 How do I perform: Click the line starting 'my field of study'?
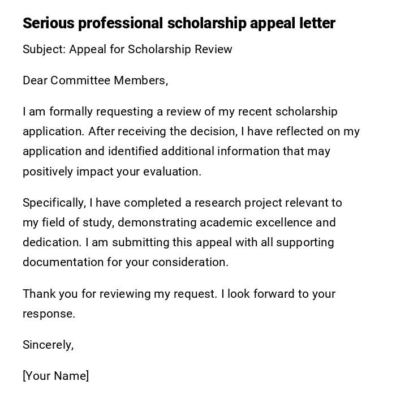pyautogui.click(x=179, y=222)
